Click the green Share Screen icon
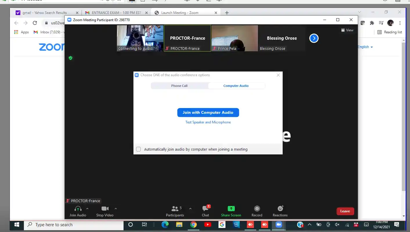This screenshot has width=410, height=232. click(231, 209)
